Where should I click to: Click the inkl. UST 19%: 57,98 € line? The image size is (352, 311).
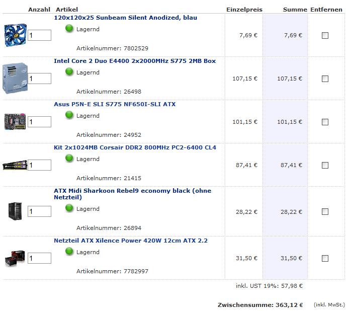coord(269,286)
